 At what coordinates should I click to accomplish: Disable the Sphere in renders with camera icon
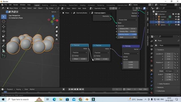pyautogui.click(x=178, y=25)
